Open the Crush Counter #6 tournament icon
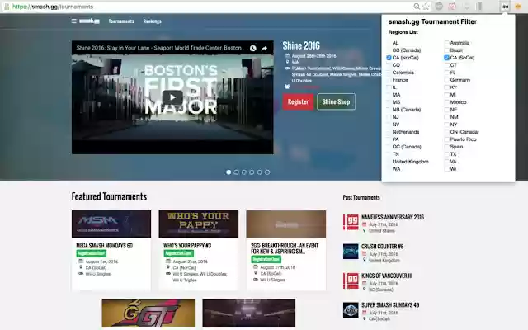This screenshot has height=330, width=528. (351, 252)
